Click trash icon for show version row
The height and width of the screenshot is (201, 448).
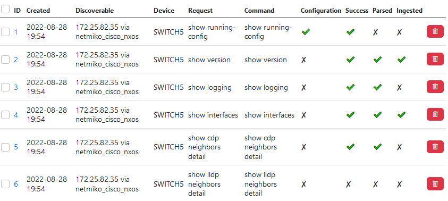(x=435, y=59)
